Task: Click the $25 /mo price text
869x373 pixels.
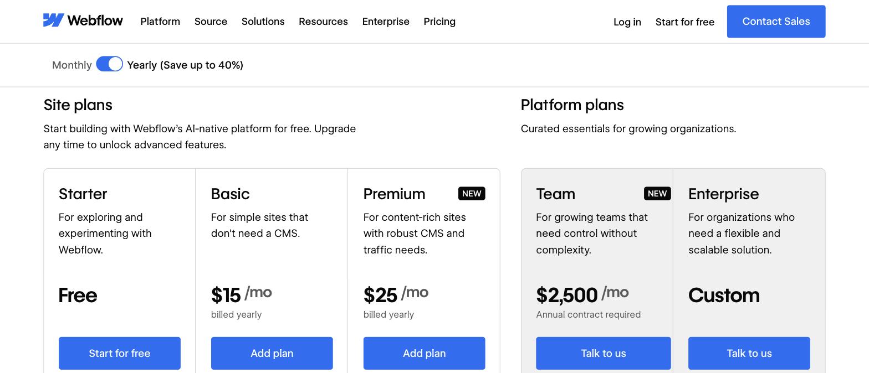Action: click(396, 294)
